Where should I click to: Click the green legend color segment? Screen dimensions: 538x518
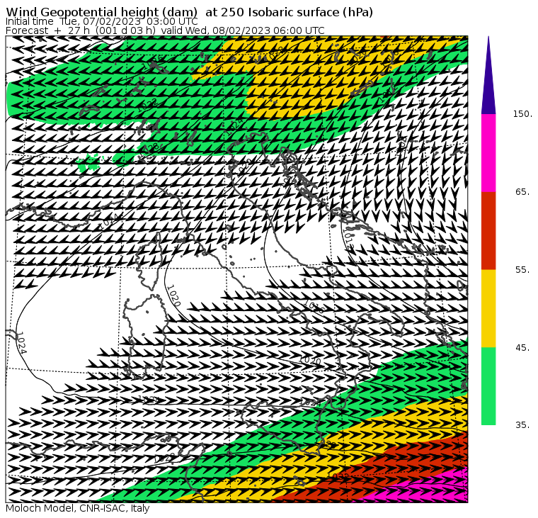(488, 386)
